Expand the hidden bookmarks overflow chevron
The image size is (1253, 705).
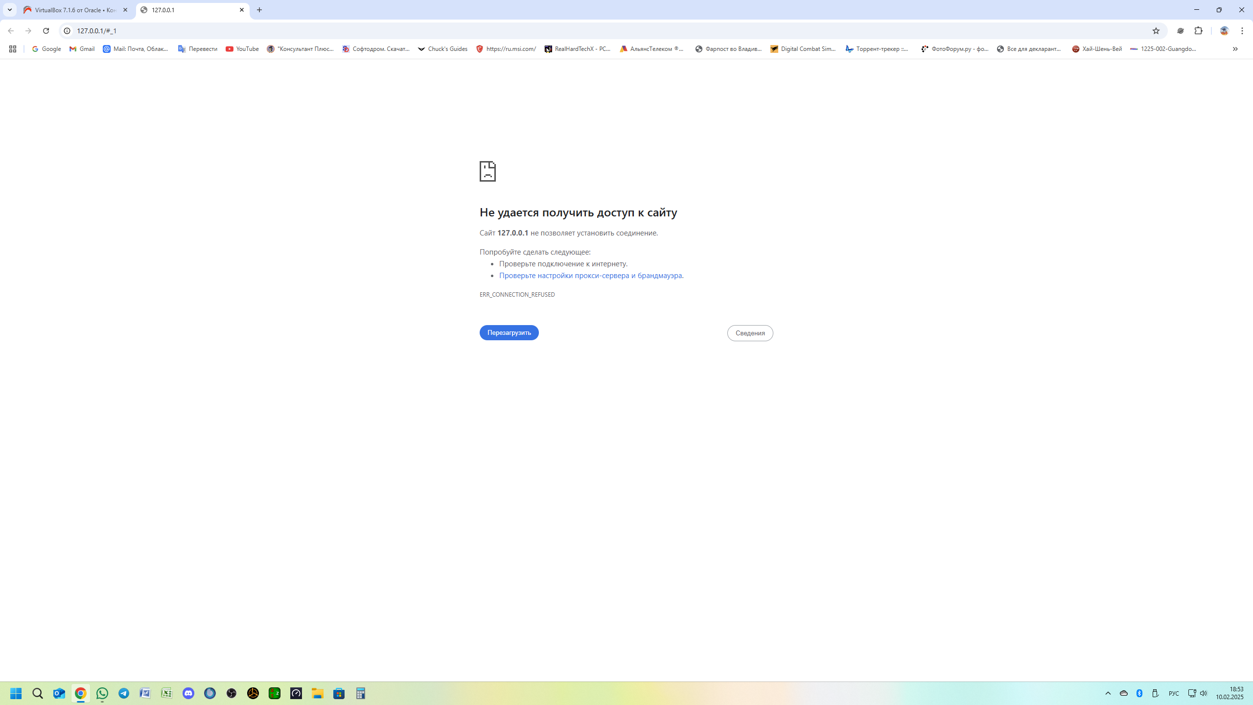[x=1235, y=49]
